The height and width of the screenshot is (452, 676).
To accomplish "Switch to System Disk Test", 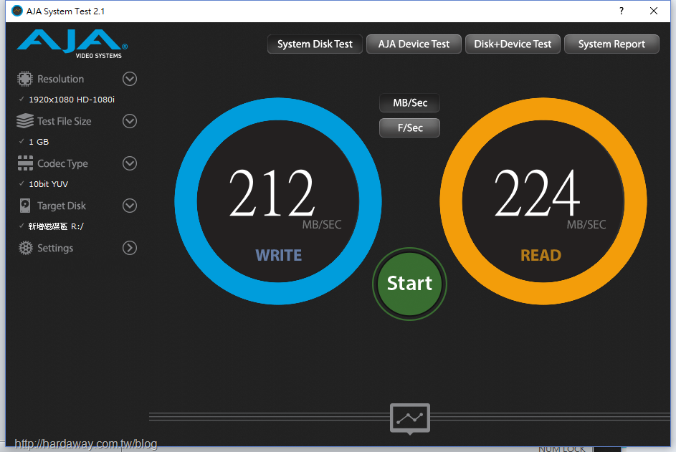I will [315, 44].
